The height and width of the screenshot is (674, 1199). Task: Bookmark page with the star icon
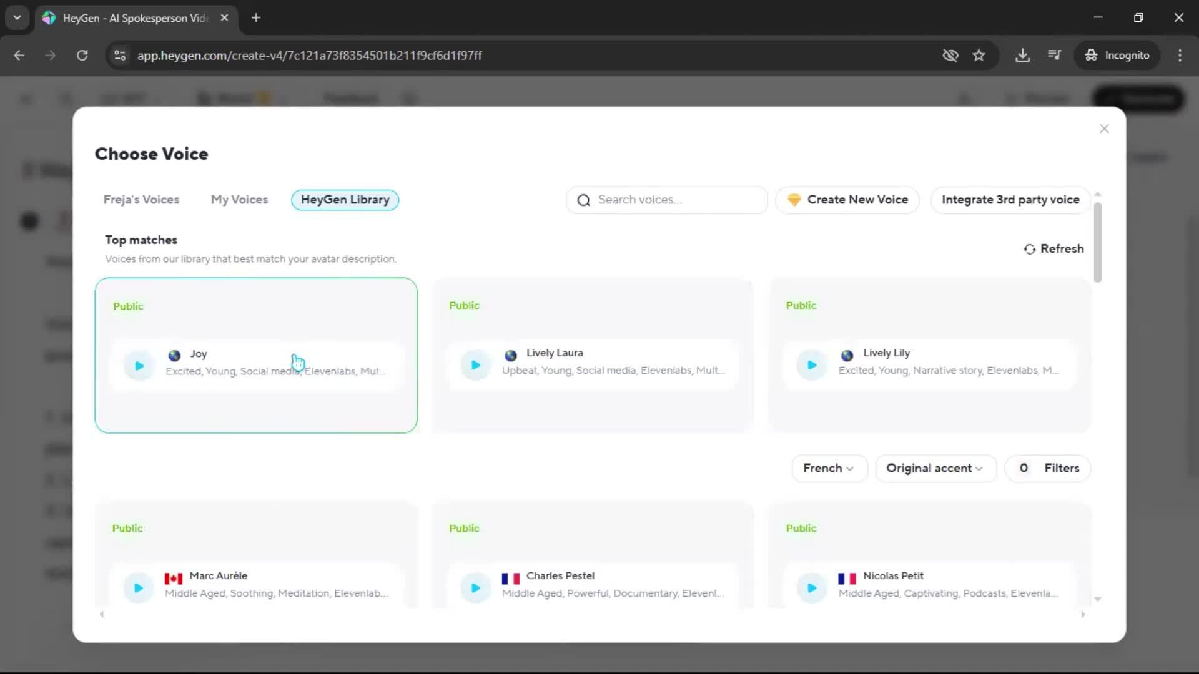pyautogui.click(x=979, y=56)
